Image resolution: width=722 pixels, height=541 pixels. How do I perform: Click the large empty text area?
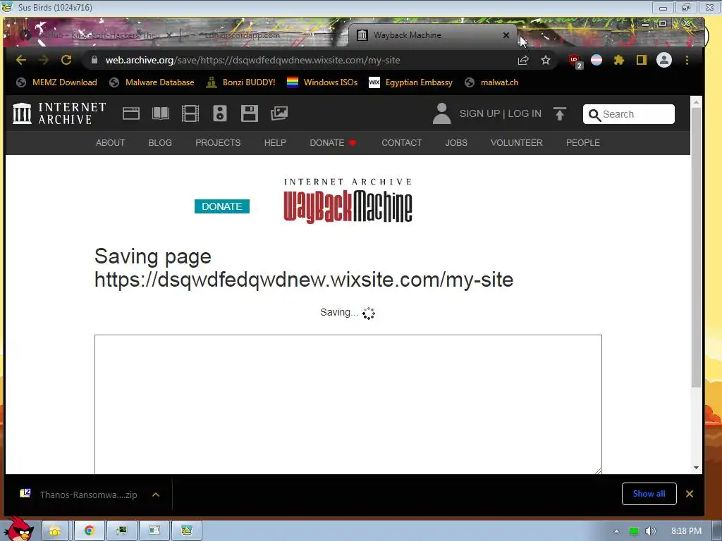point(348,404)
